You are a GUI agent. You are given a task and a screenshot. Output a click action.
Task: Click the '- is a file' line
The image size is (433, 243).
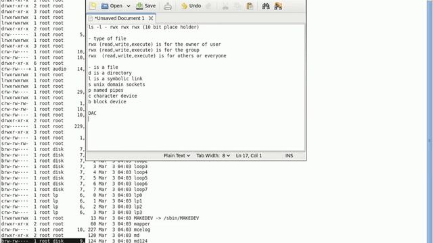coord(103,67)
